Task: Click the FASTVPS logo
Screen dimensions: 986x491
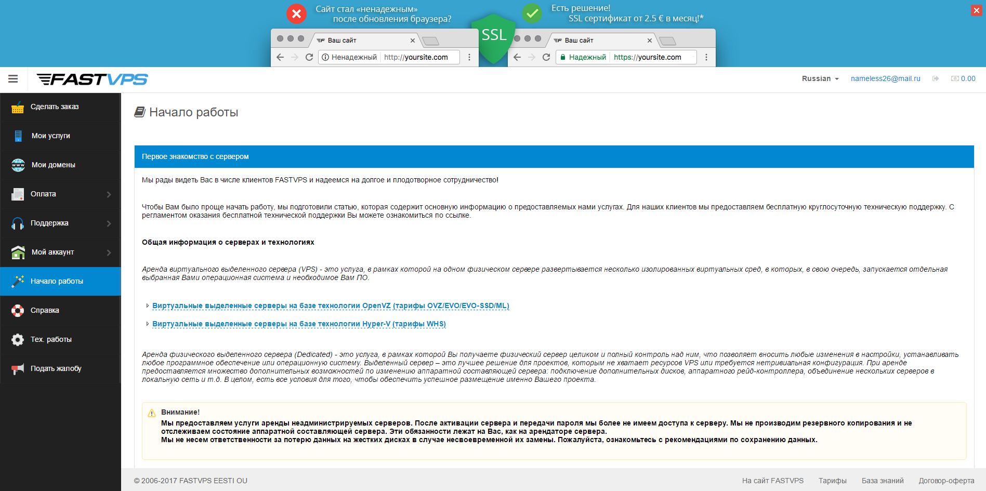Action: point(93,79)
